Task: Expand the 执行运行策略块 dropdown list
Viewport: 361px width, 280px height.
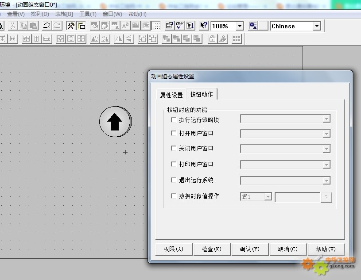Action: 326,119
